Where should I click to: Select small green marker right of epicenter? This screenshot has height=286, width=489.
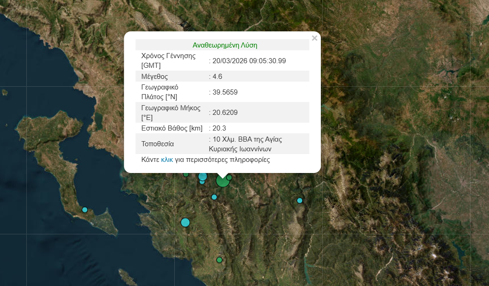(x=229, y=178)
